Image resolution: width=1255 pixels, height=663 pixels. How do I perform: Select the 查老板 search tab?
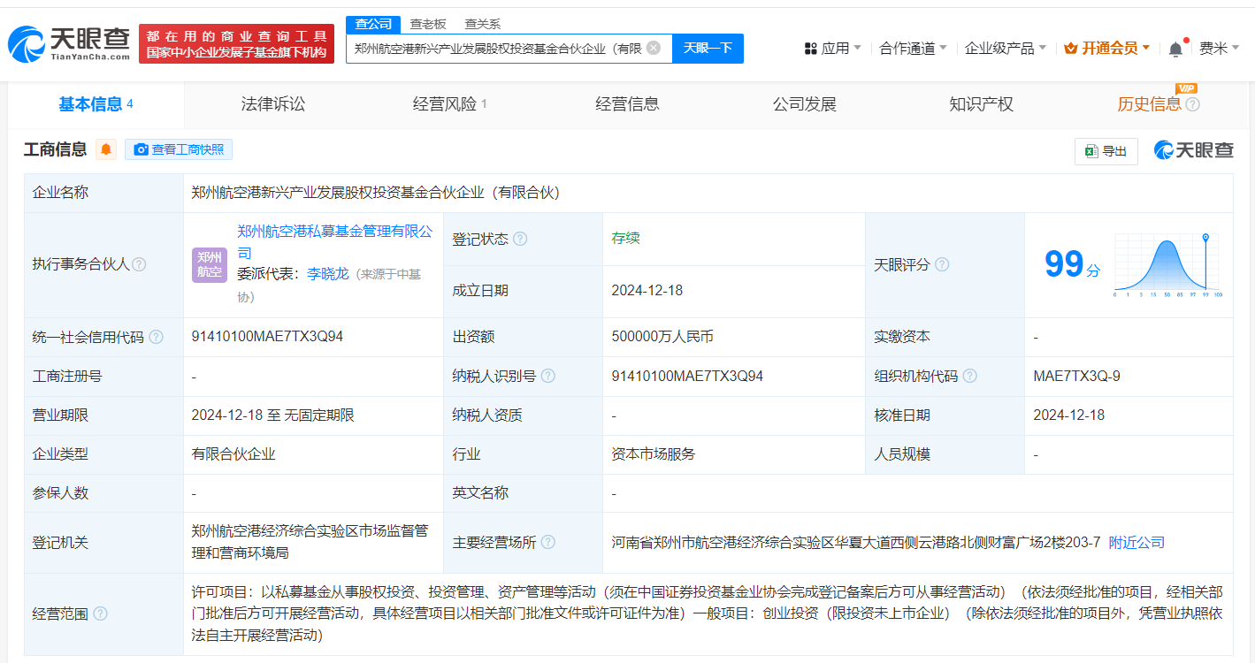tap(428, 24)
